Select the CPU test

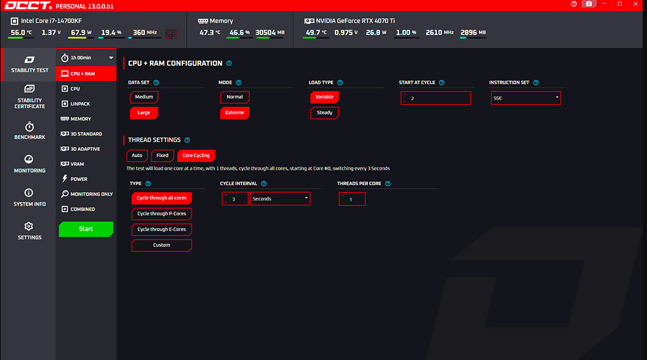87,89
